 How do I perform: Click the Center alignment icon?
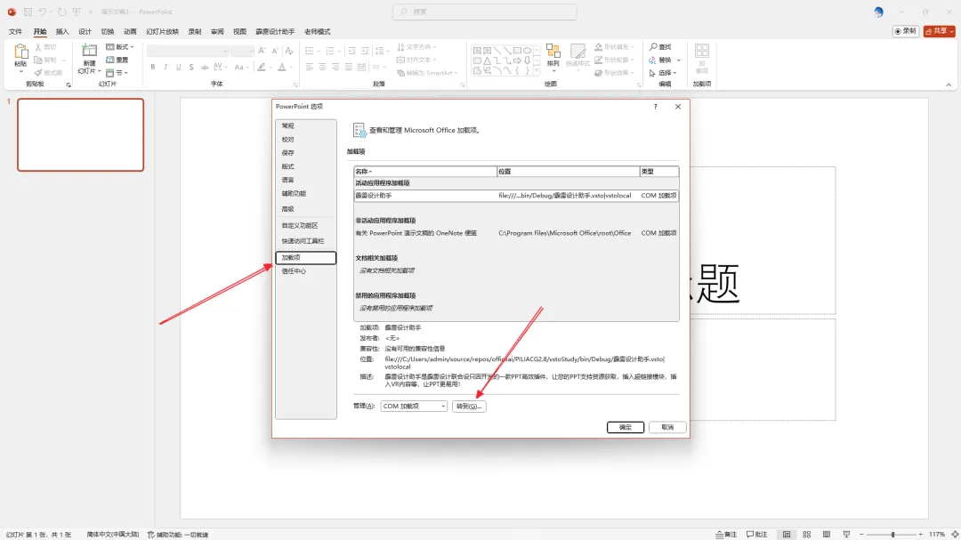[322, 67]
